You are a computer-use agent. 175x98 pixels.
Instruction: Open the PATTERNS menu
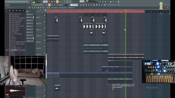tap(14, 2)
